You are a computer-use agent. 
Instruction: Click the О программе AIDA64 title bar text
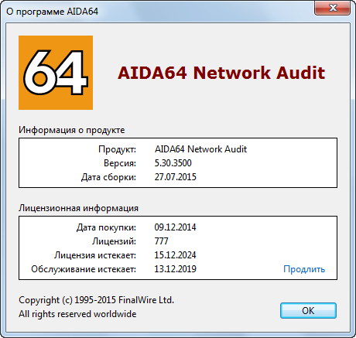point(53,12)
